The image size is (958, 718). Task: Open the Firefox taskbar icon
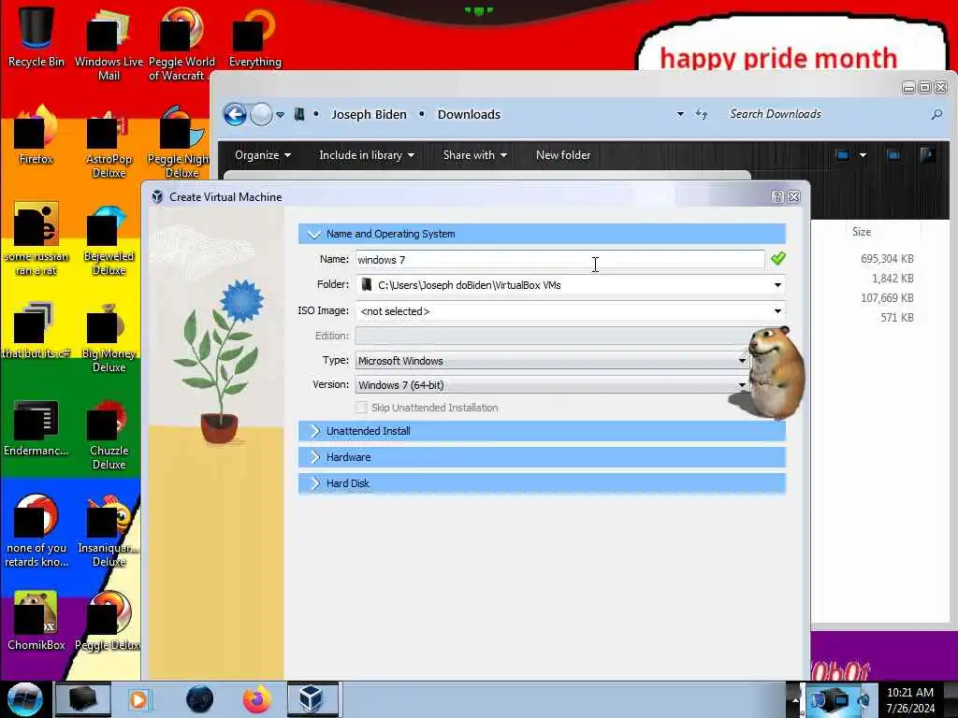click(x=257, y=699)
